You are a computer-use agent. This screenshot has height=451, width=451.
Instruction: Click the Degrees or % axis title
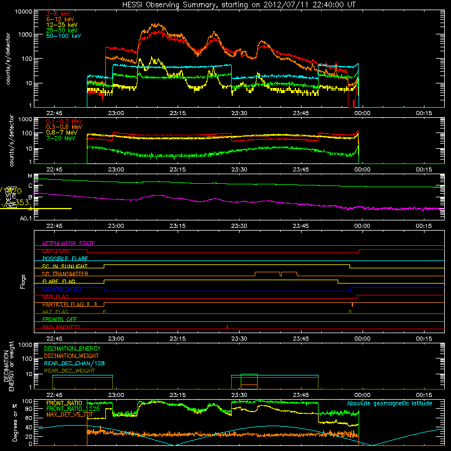point(15,422)
